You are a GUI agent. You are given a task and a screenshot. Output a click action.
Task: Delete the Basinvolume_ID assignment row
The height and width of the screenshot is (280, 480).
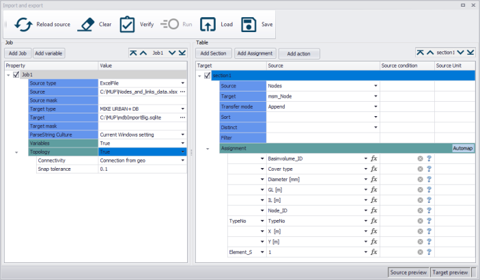[421, 158]
